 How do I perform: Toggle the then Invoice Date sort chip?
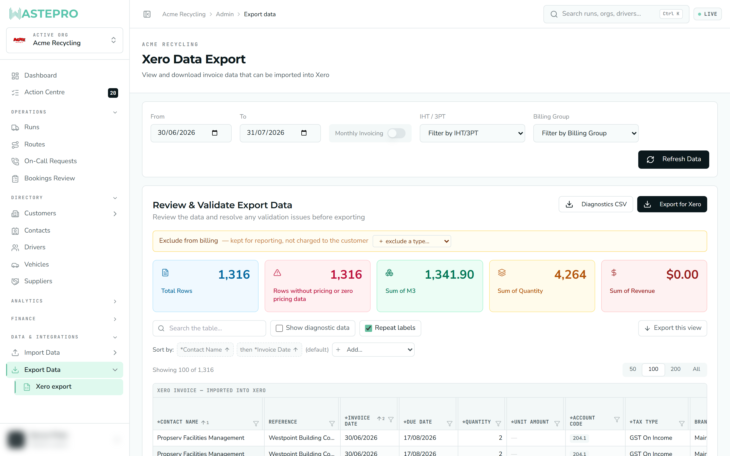click(269, 350)
